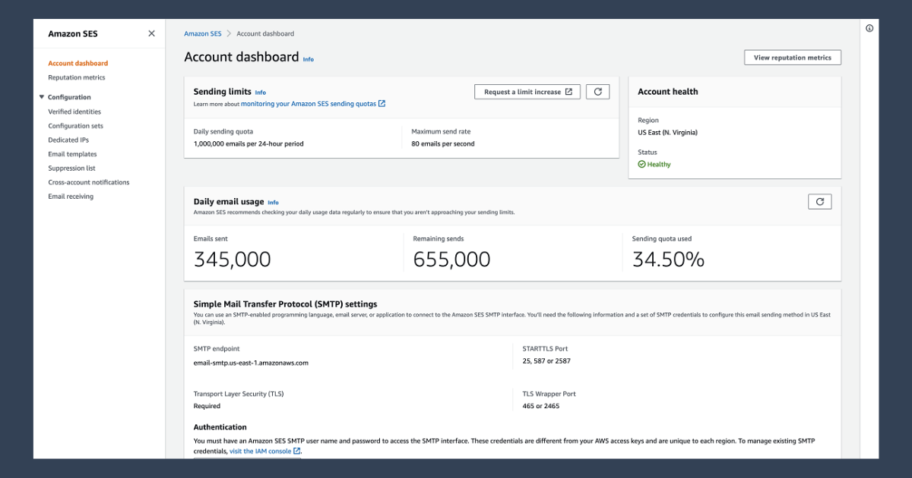Click the US East (N. Virginia) region text
This screenshot has height=478, width=912.
coord(667,132)
